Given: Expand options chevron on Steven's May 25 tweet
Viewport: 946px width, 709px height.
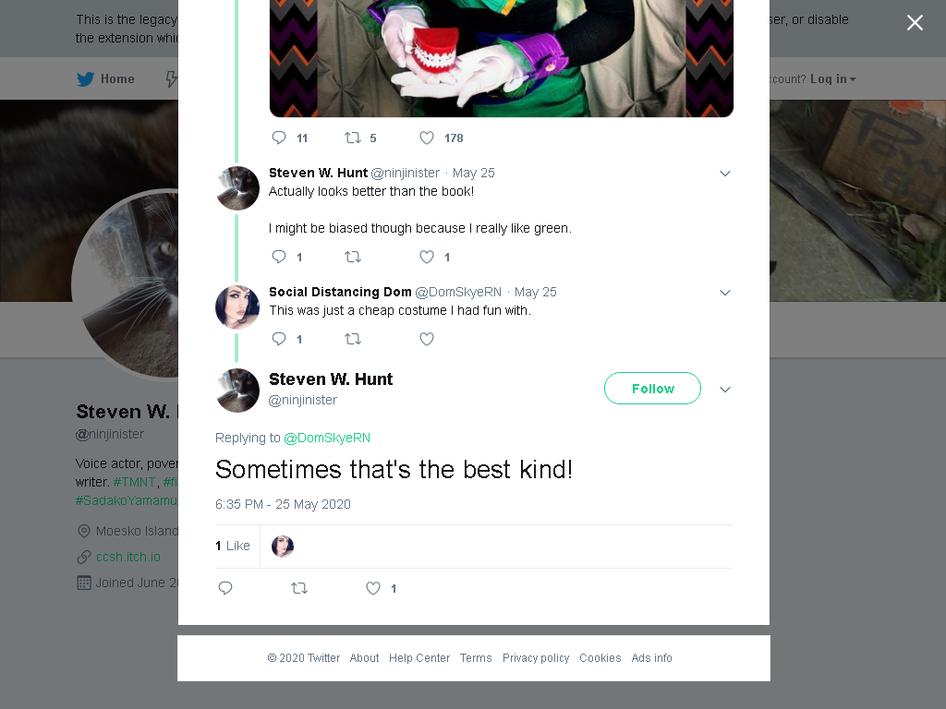Looking at the screenshot, I should 725,174.
